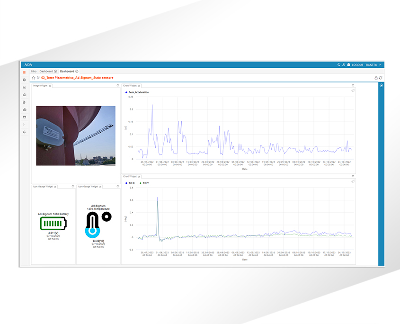Close the Image Widget tab

click(x=50, y=86)
